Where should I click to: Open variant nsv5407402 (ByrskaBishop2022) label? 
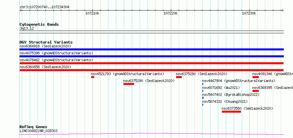tap(231, 95)
